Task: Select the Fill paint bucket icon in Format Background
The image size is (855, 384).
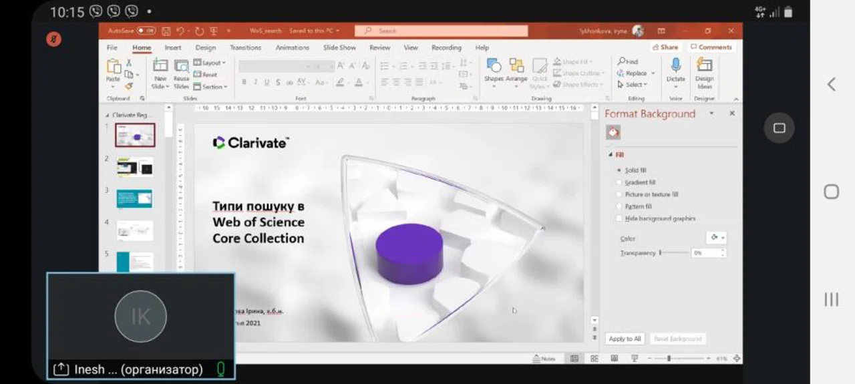Action: [613, 133]
